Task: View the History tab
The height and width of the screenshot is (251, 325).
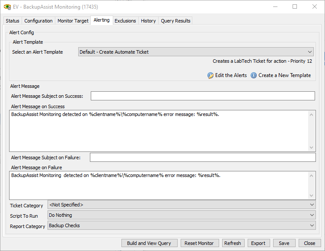Action: 148,21
